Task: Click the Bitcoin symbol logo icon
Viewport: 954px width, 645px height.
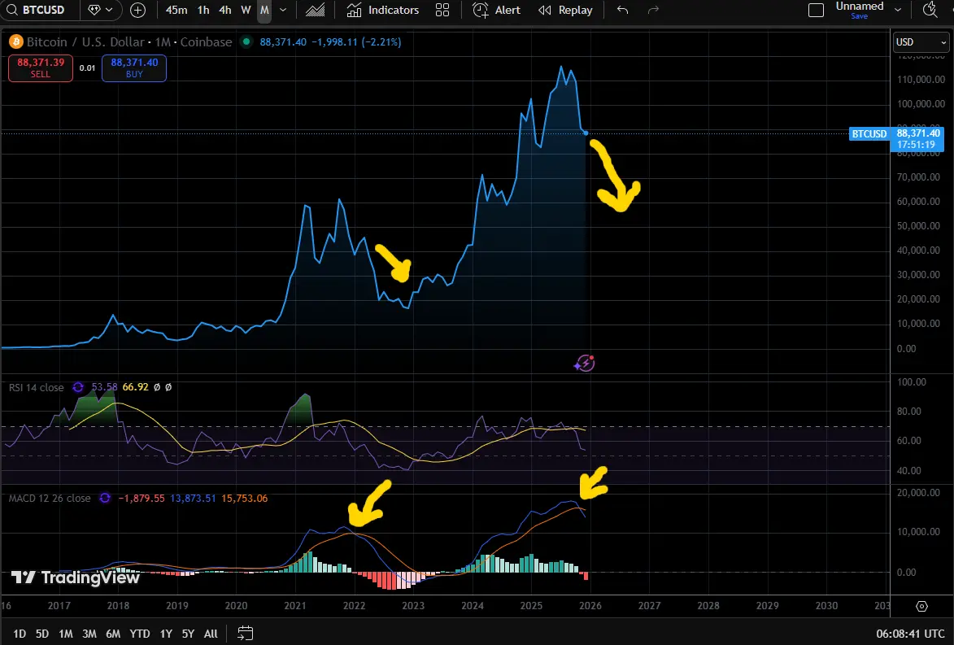Action: pyautogui.click(x=15, y=42)
